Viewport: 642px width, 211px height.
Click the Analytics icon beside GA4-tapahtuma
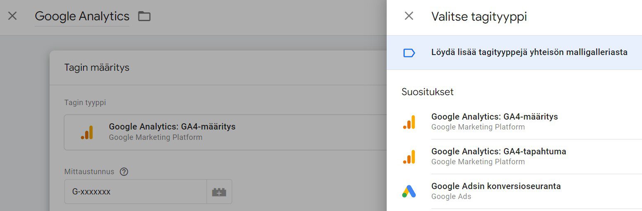pyautogui.click(x=409, y=157)
